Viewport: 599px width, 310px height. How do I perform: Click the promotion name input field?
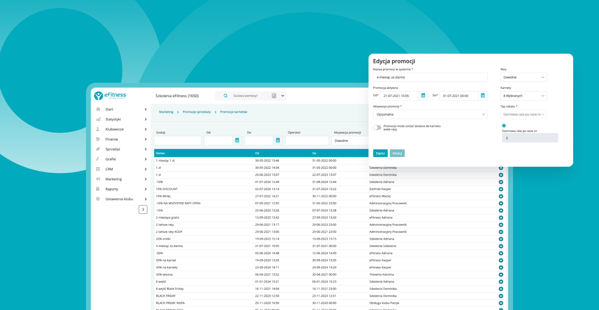tap(430, 77)
